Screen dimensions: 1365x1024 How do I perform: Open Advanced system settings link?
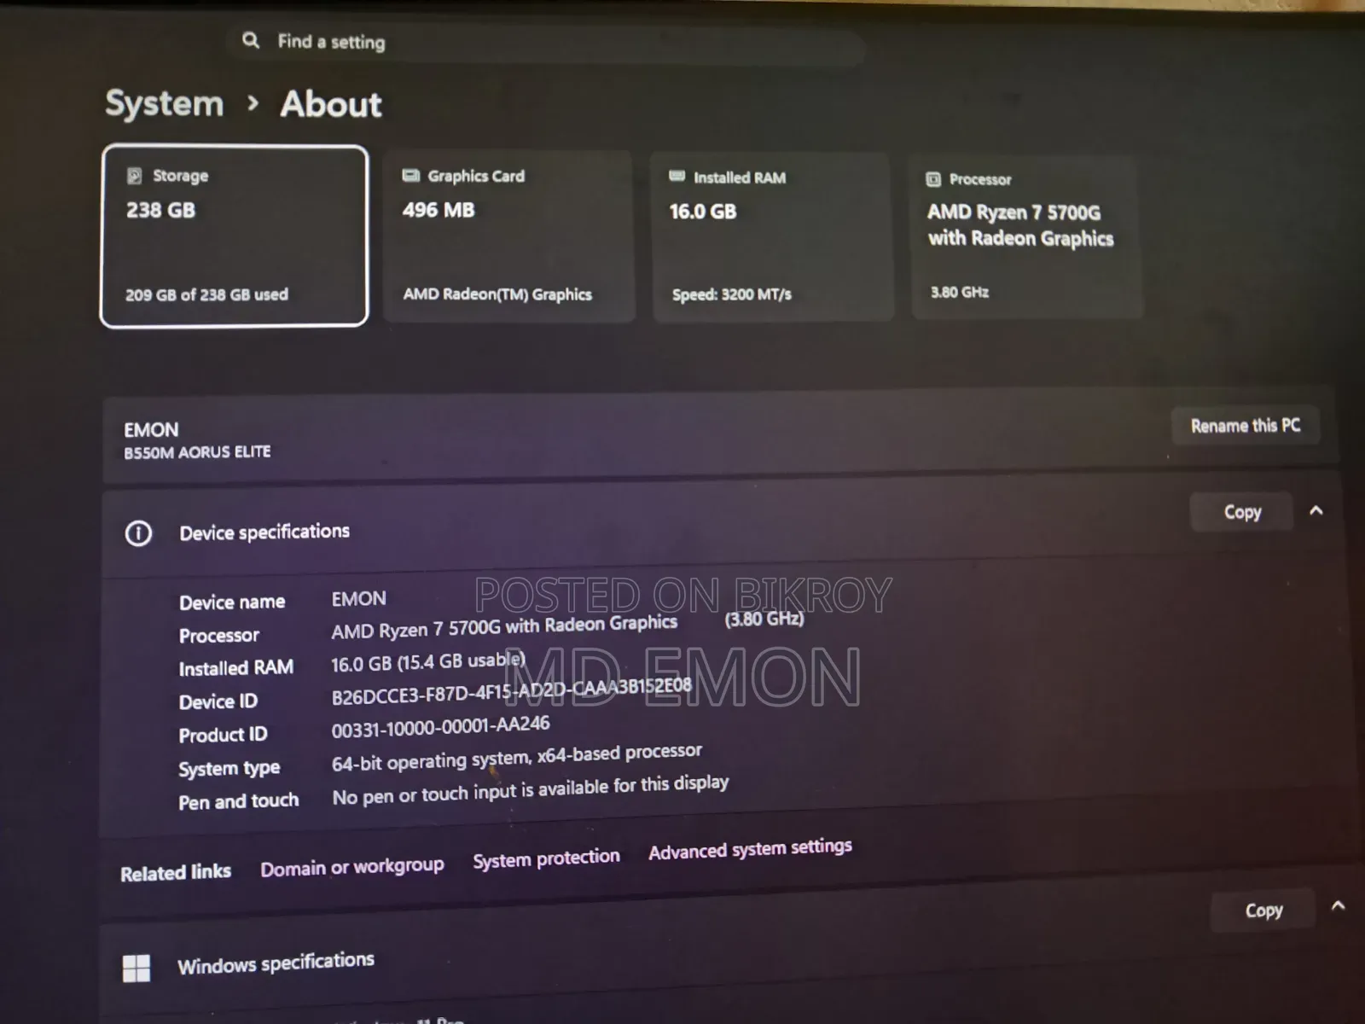click(750, 849)
